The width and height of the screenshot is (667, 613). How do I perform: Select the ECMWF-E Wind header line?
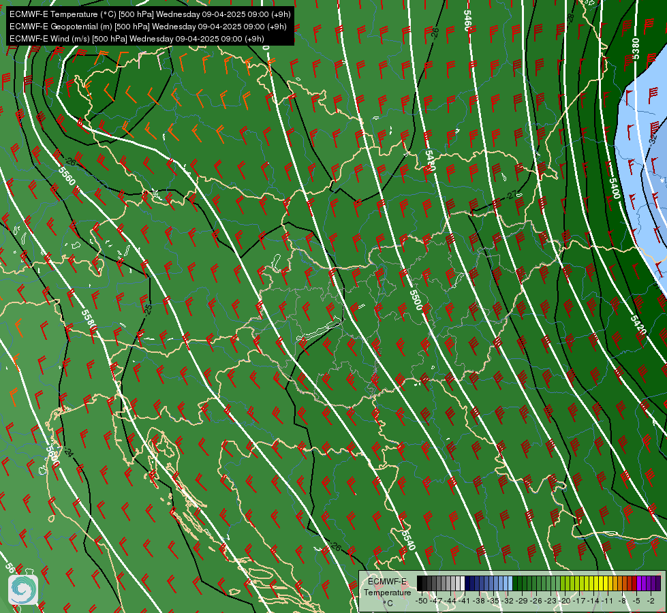click(137, 39)
